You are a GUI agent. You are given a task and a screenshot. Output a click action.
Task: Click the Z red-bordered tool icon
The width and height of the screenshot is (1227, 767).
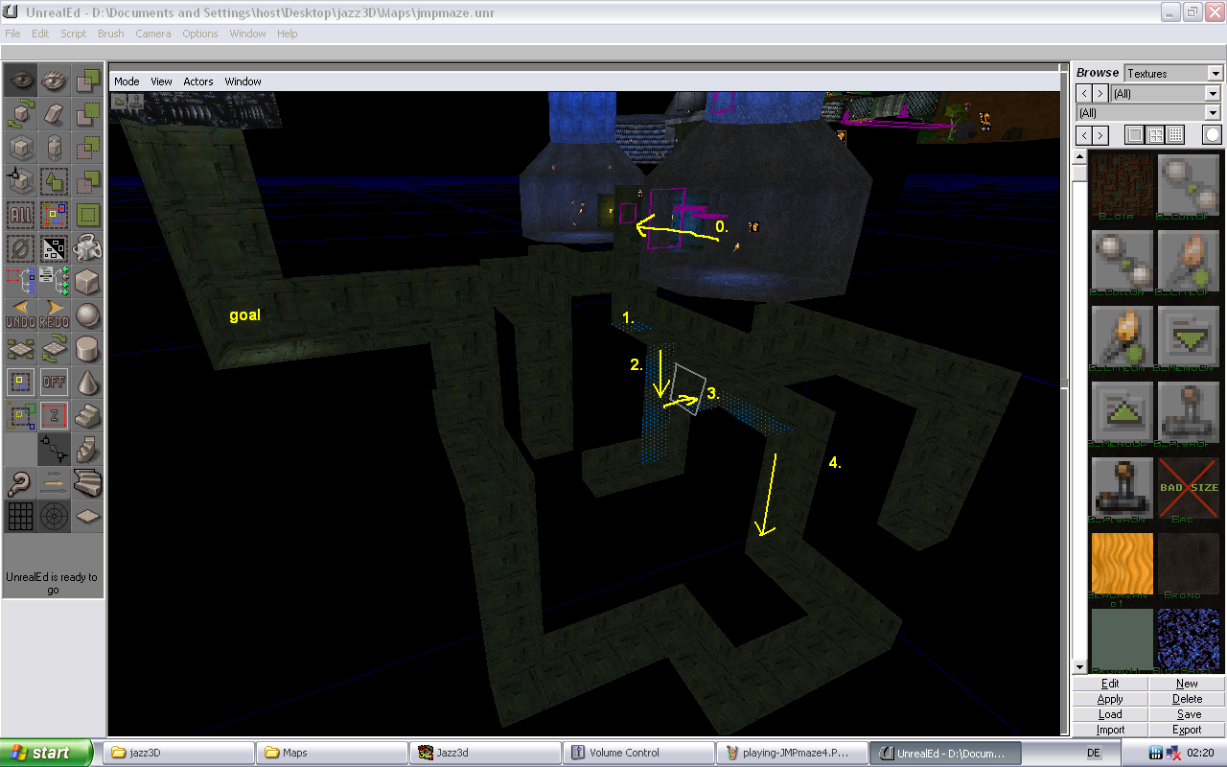tap(54, 417)
